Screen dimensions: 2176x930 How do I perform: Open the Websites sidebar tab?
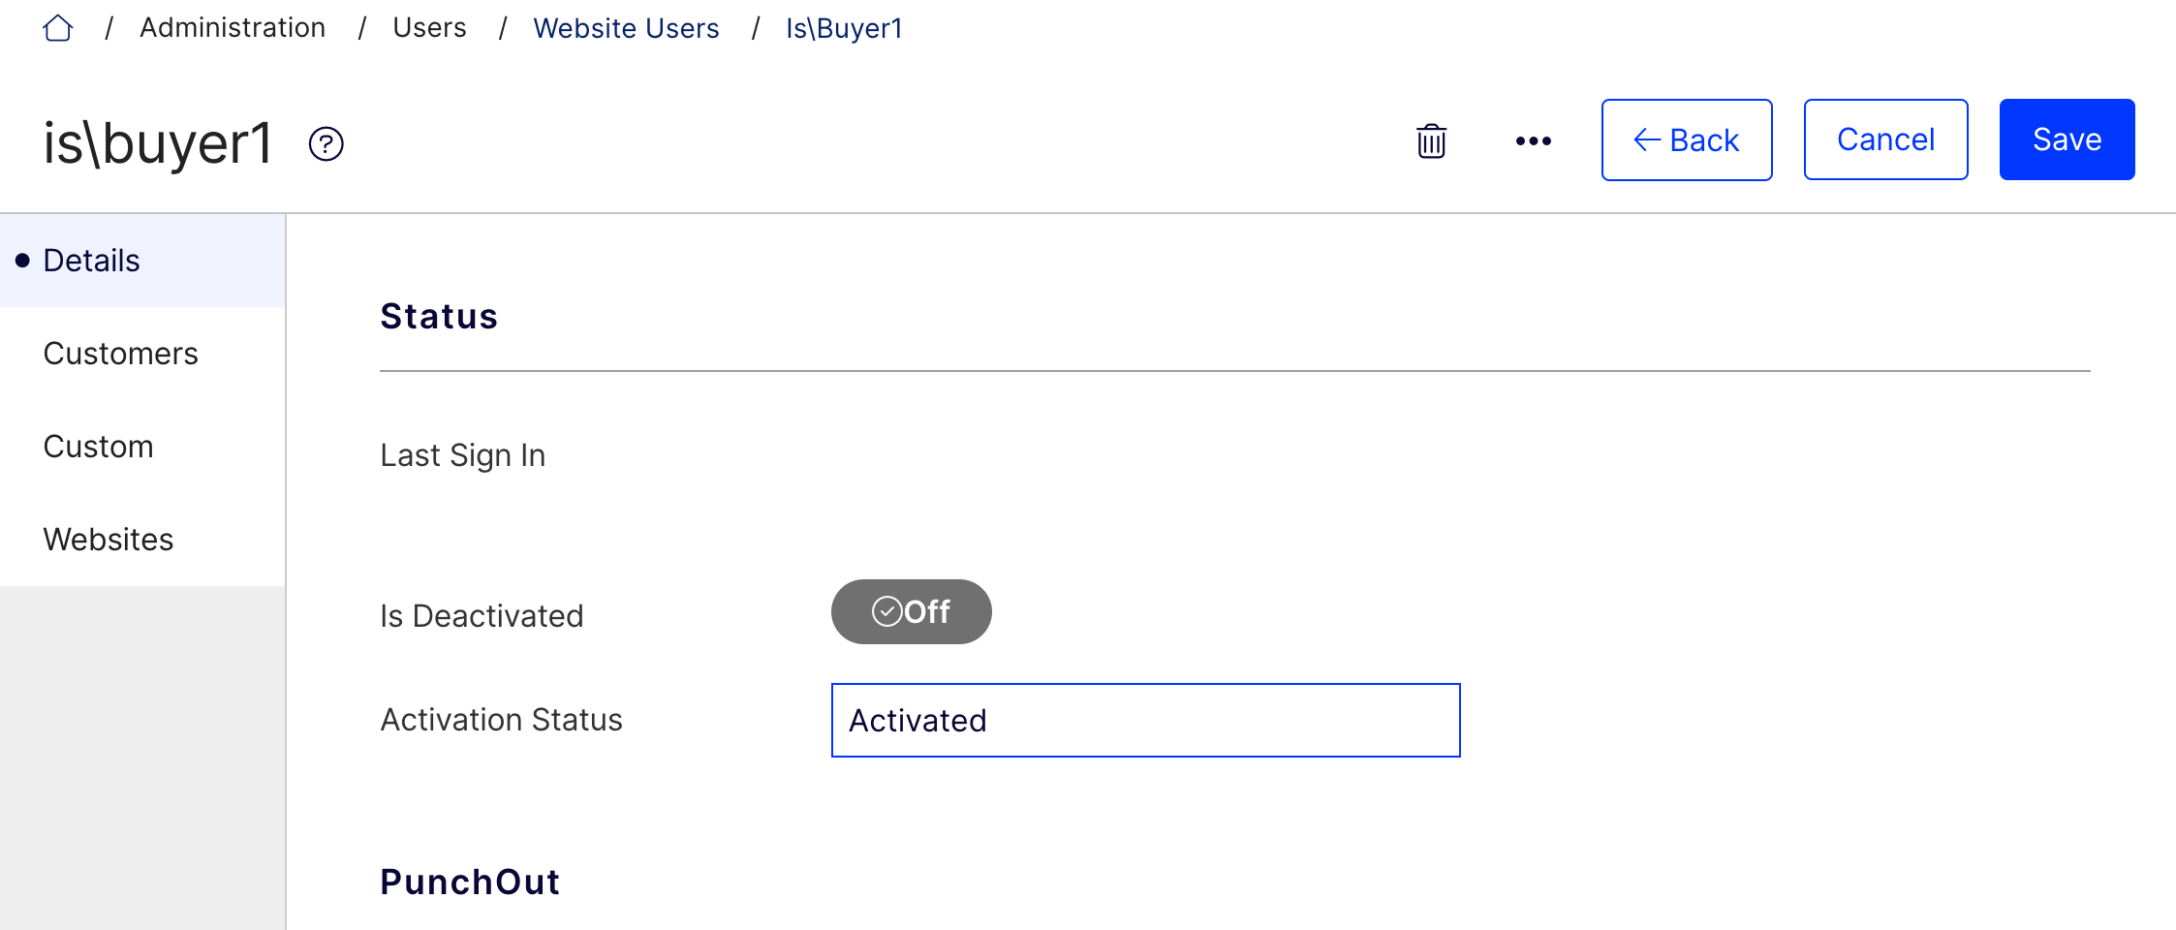pyautogui.click(x=142, y=540)
